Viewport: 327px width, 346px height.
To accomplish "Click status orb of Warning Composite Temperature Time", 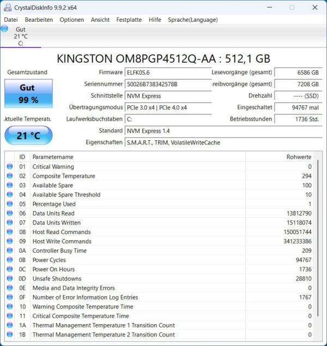I will [x=10, y=306].
